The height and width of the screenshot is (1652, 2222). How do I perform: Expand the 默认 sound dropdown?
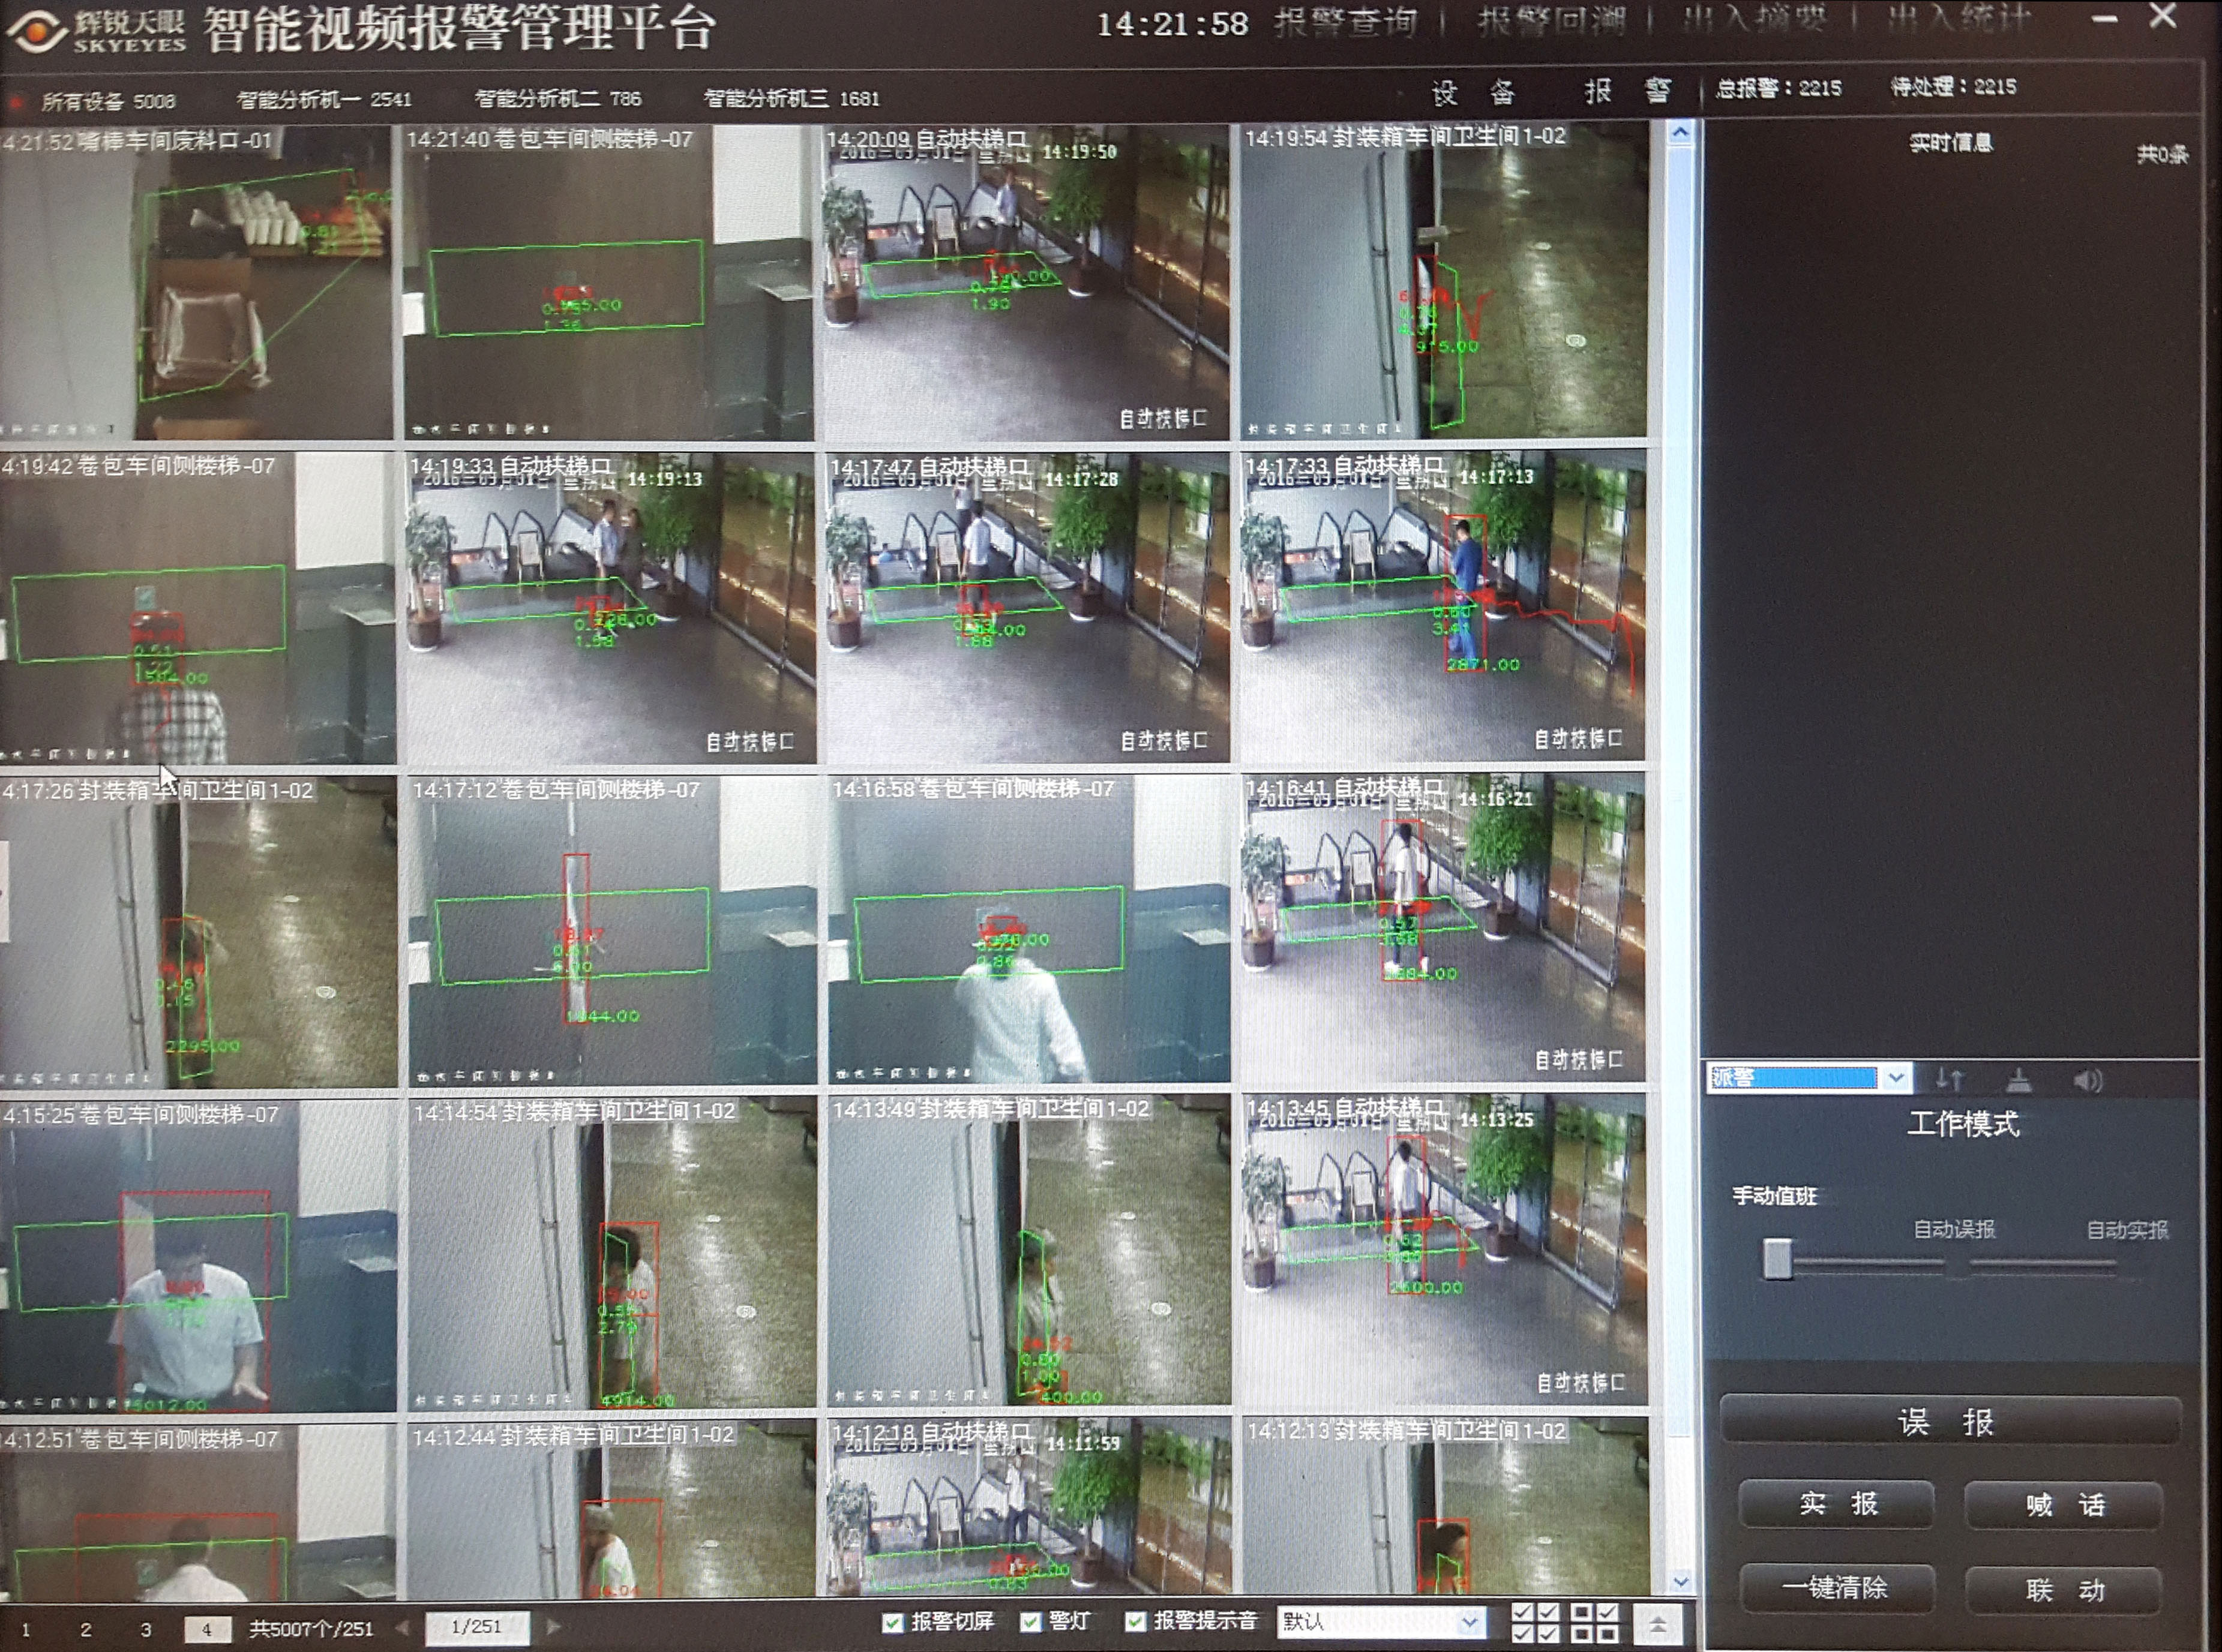1469,1622
